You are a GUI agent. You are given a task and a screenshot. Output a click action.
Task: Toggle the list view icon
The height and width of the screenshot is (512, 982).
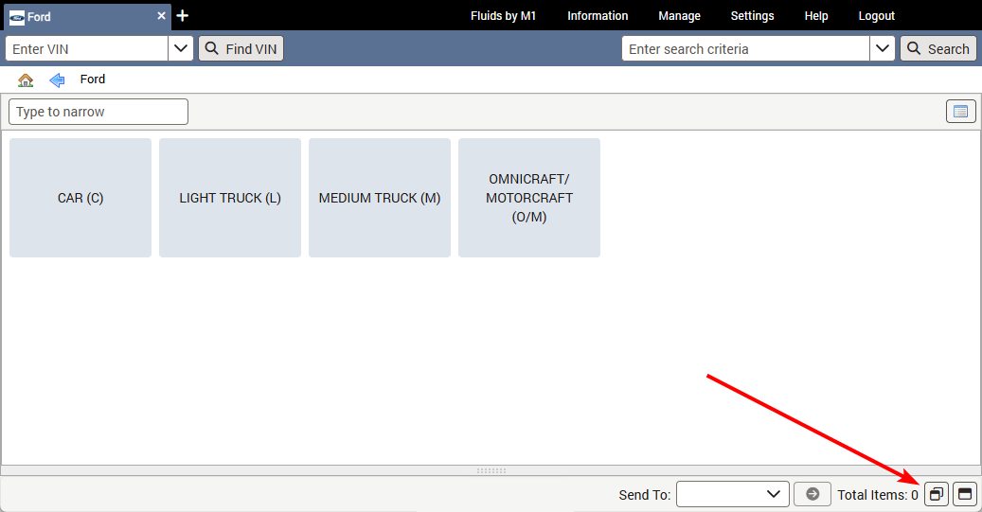(961, 112)
